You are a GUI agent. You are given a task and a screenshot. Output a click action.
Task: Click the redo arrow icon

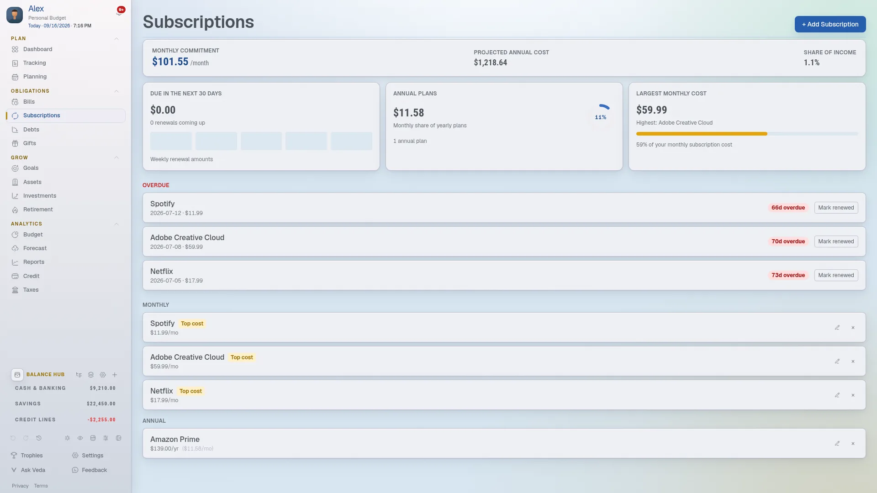pos(26,438)
